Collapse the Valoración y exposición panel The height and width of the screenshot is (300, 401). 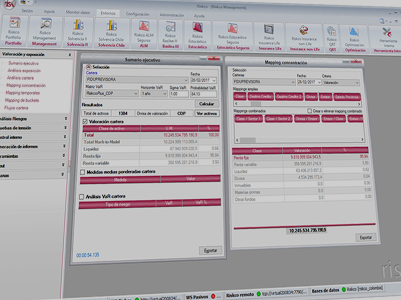(x=70, y=54)
